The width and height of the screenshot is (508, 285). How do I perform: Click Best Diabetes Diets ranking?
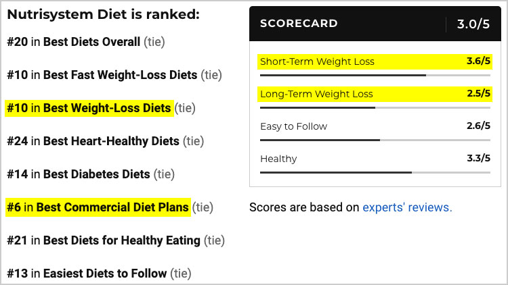point(97,174)
